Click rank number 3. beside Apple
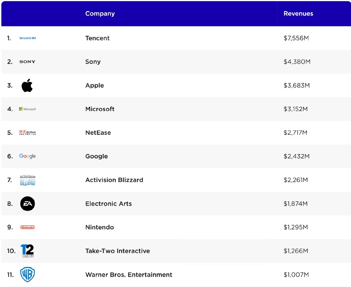This screenshot has height=287, width=351. click(x=10, y=85)
